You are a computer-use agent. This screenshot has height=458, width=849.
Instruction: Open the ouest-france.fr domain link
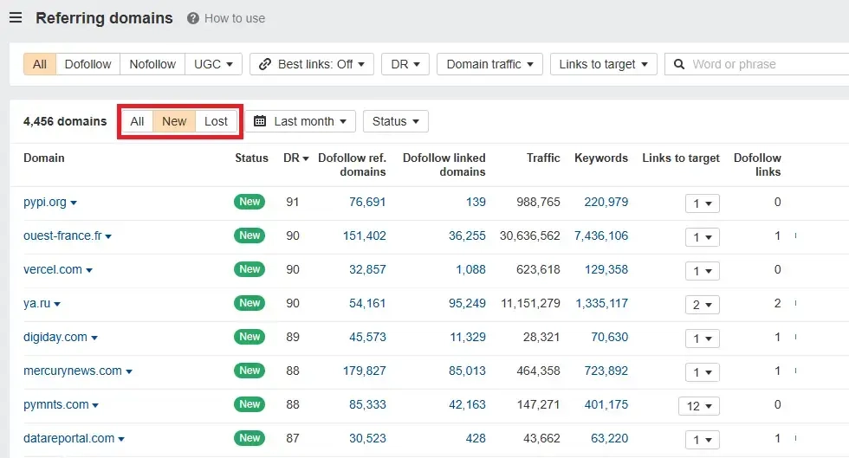62,235
